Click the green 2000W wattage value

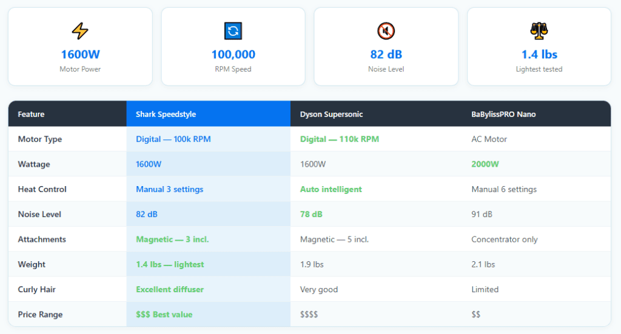tap(485, 164)
